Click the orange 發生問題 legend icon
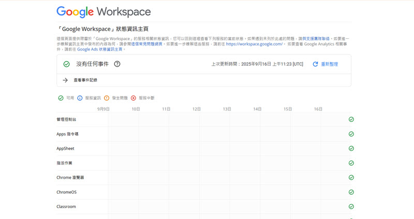This screenshot has height=219, width=414. pyautogui.click(x=107, y=98)
